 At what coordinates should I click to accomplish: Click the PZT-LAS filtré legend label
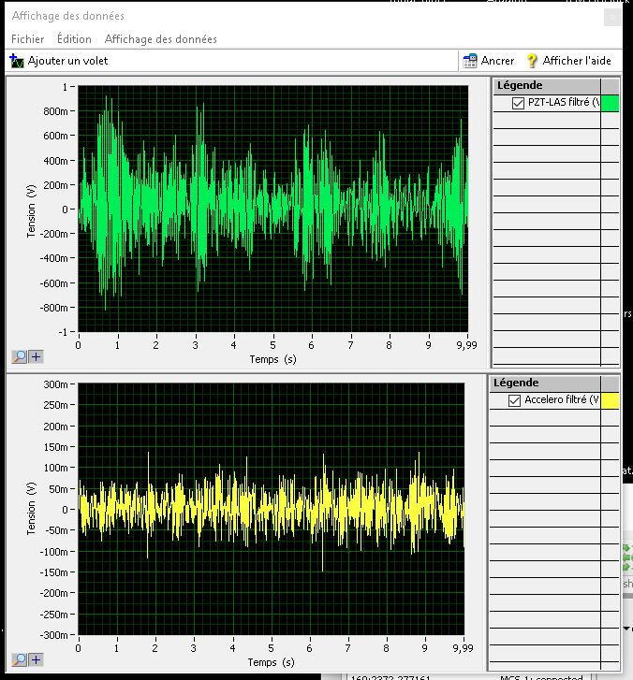pos(563,103)
